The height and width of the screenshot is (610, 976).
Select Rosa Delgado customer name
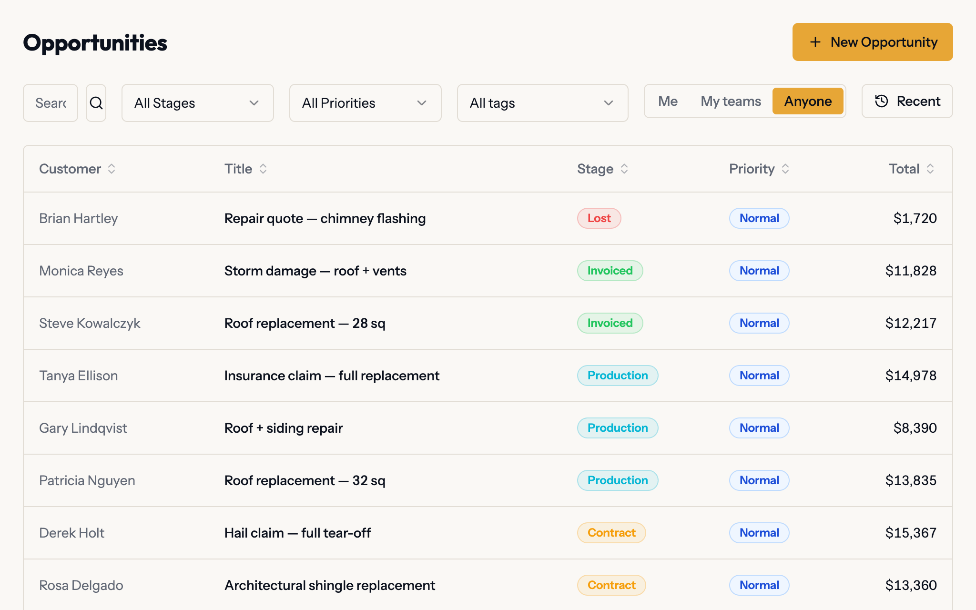pyautogui.click(x=81, y=585)
